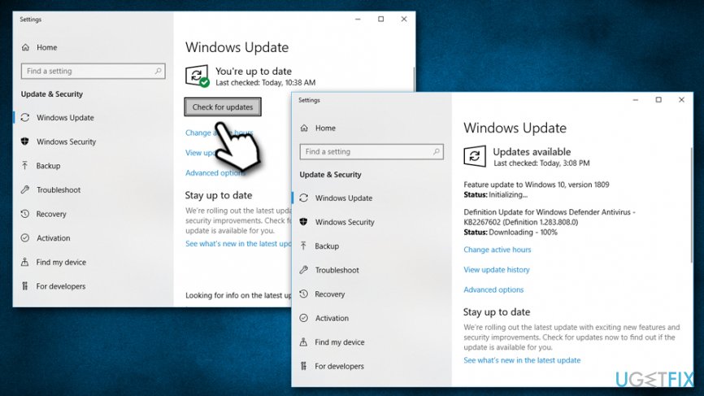
Task: Click Backup arrow icon in back window
Action: coord(25,166)
